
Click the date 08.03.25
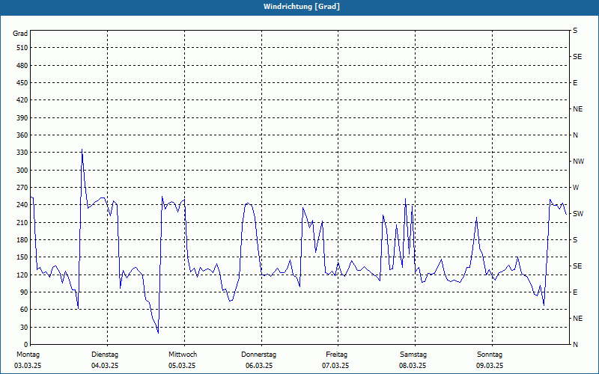(x=413, y=366)
